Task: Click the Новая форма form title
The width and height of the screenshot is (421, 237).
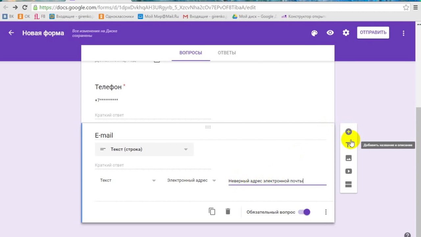Action: [x=43, y=33]
